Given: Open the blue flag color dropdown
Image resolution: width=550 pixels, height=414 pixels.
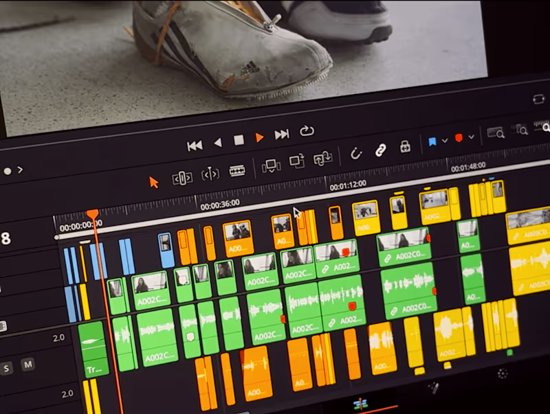Looking at the screenshot, I should point(445,141).
